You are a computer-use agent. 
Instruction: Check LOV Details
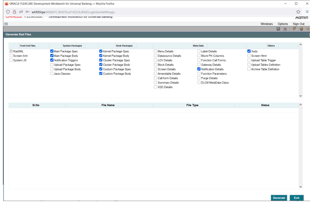pyautogui.click(x=155, y=60)
